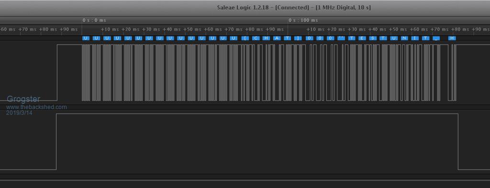Select the decoded '[' byte marker
Image resolution: width=490 pixels, height=188 pixels.
tap(245, 38)
